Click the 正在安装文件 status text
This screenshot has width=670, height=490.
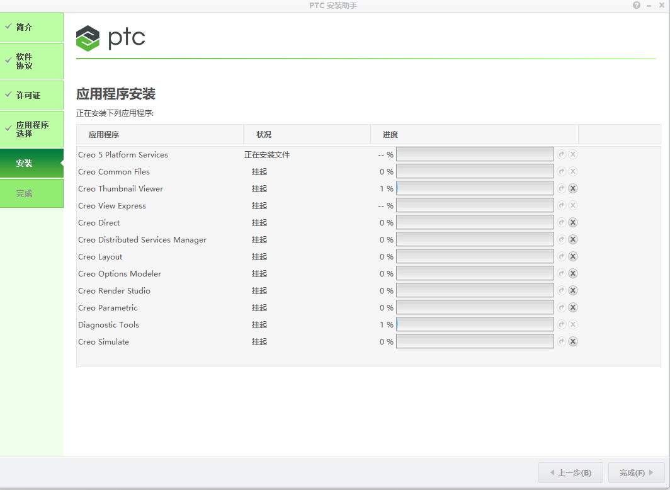coord(267,155)
